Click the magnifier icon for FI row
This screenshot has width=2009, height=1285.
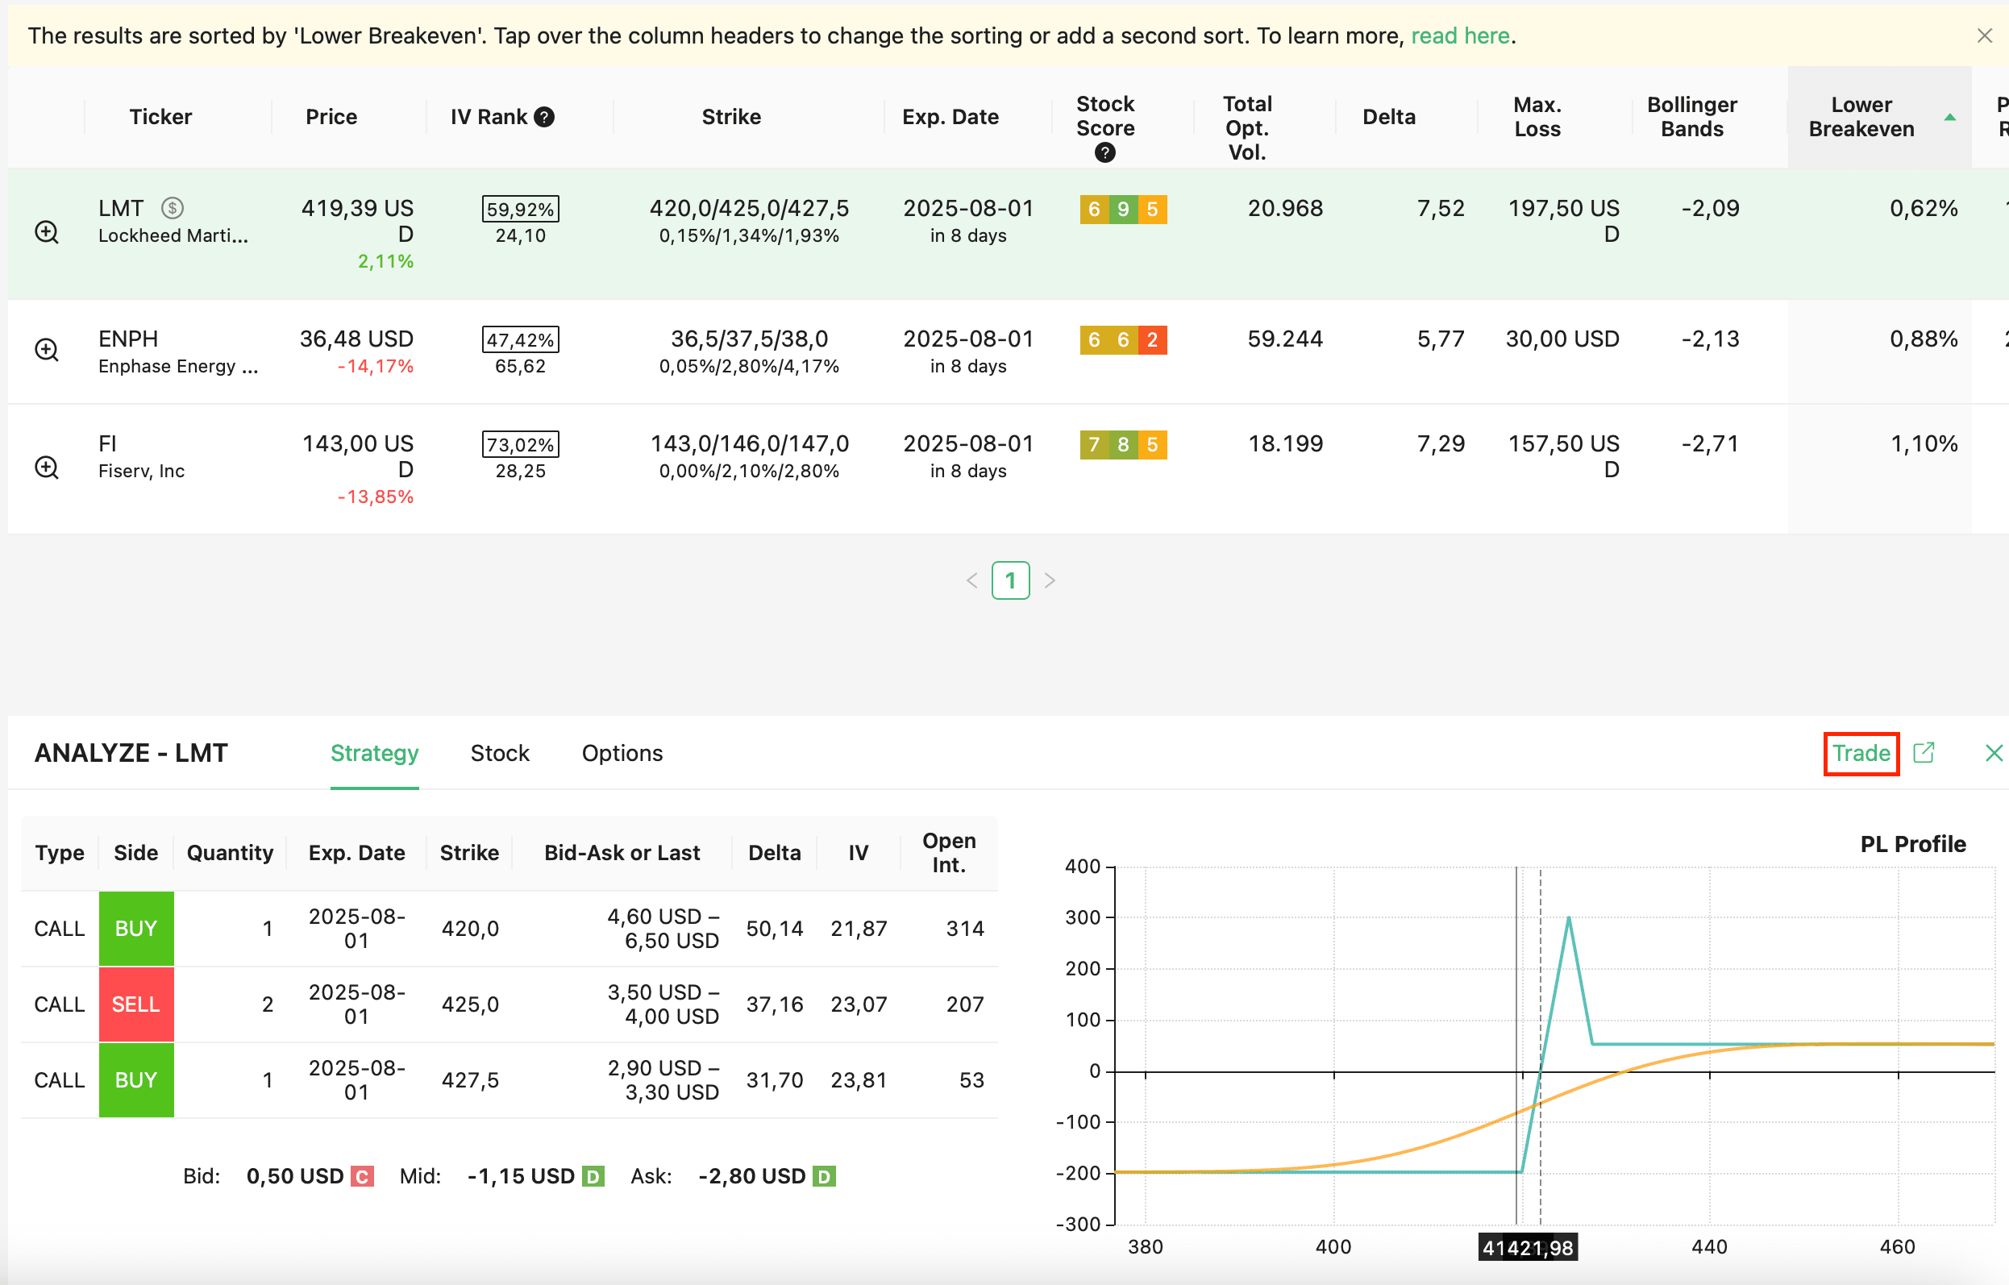(x=47, y=468)
